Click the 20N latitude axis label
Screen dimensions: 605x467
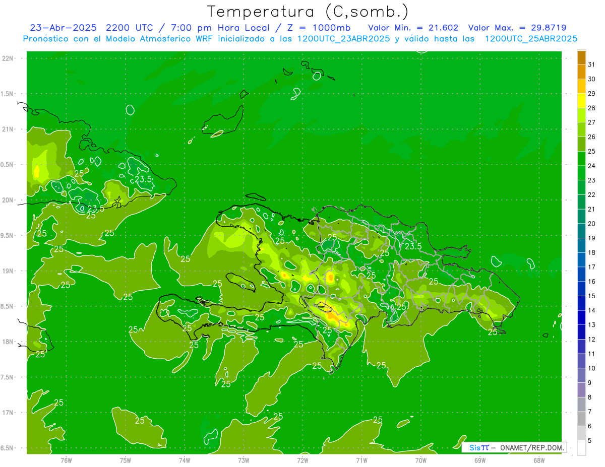(x=8, y=200)
